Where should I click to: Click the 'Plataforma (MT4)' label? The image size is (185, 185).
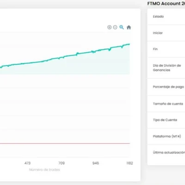point(167,136)
